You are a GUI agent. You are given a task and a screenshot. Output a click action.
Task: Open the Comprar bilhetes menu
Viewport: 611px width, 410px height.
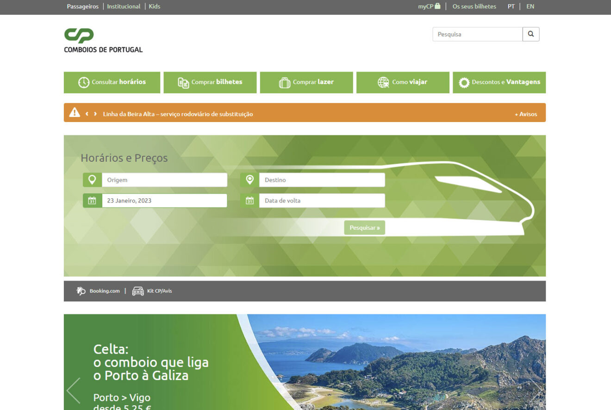(210, 82)
